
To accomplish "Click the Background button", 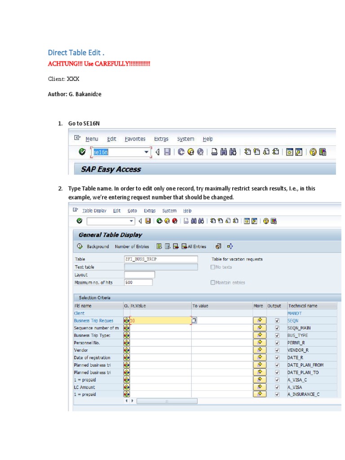I will pos(97,247).
